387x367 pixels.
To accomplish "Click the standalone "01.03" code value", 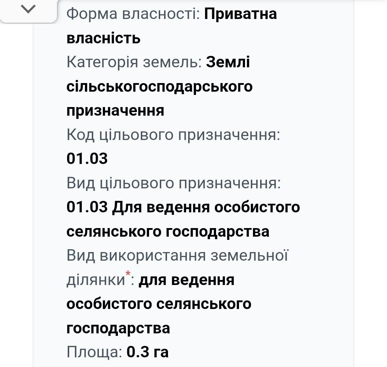I will (87, 158).
